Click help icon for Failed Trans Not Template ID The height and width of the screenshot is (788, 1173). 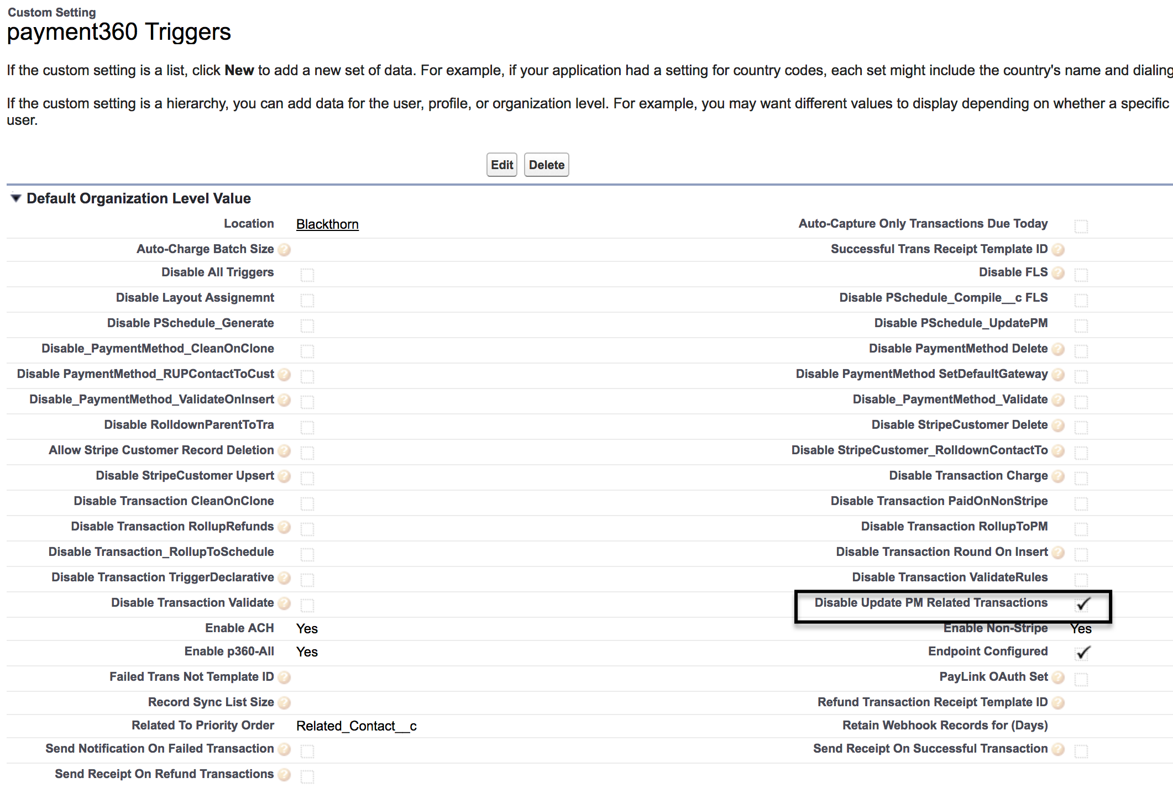[284, 677]
